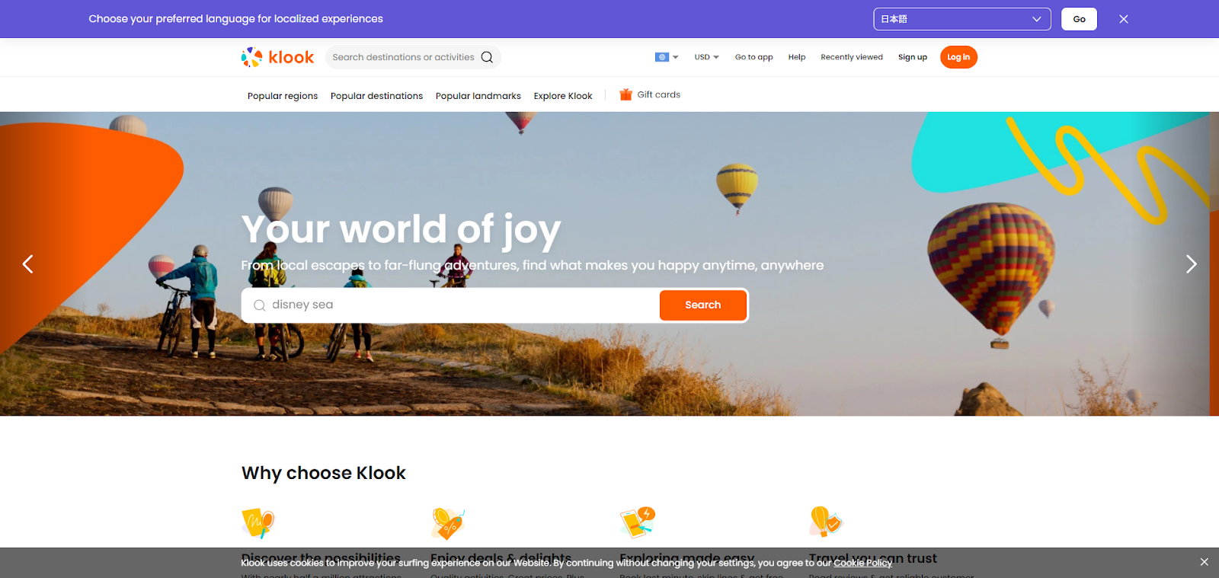Go to the previous hero slide
Viewport: 1219px width, 578px height.
[x=28, y=264]
